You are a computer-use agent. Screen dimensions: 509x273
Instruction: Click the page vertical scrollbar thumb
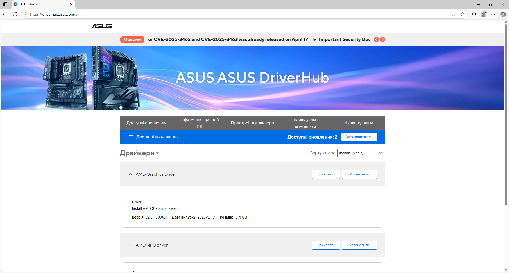click(506, 115)
